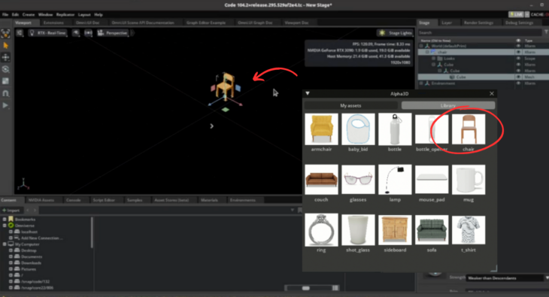
Task: Select the bottle thumbnail
Action: click(x=395, y=129)
